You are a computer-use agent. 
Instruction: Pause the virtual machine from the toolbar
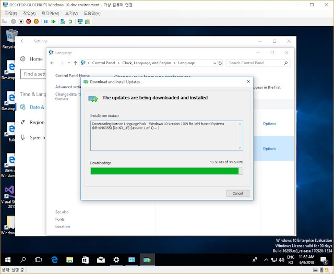(x=46, y=21)
